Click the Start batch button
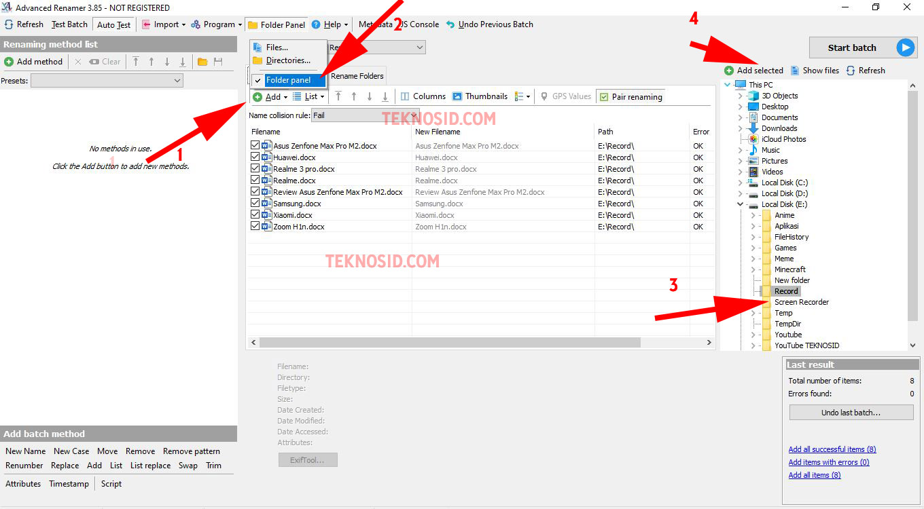Viewport: 924px width, 509px height. [x=863, y=48]
